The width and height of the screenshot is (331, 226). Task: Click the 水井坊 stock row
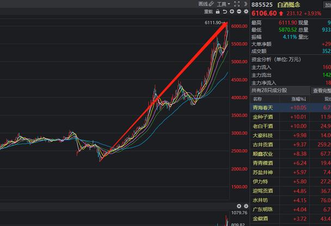pyautogui.click(x=261, y=199)
